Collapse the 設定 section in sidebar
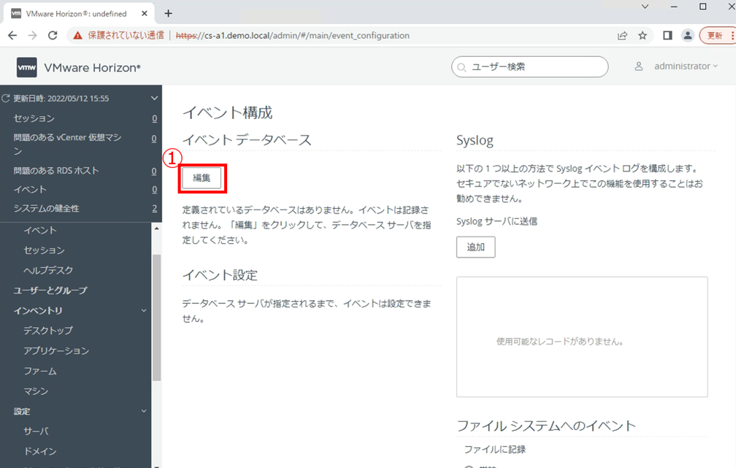The height and width of the screenshot is (468, 736). (145, 412)
